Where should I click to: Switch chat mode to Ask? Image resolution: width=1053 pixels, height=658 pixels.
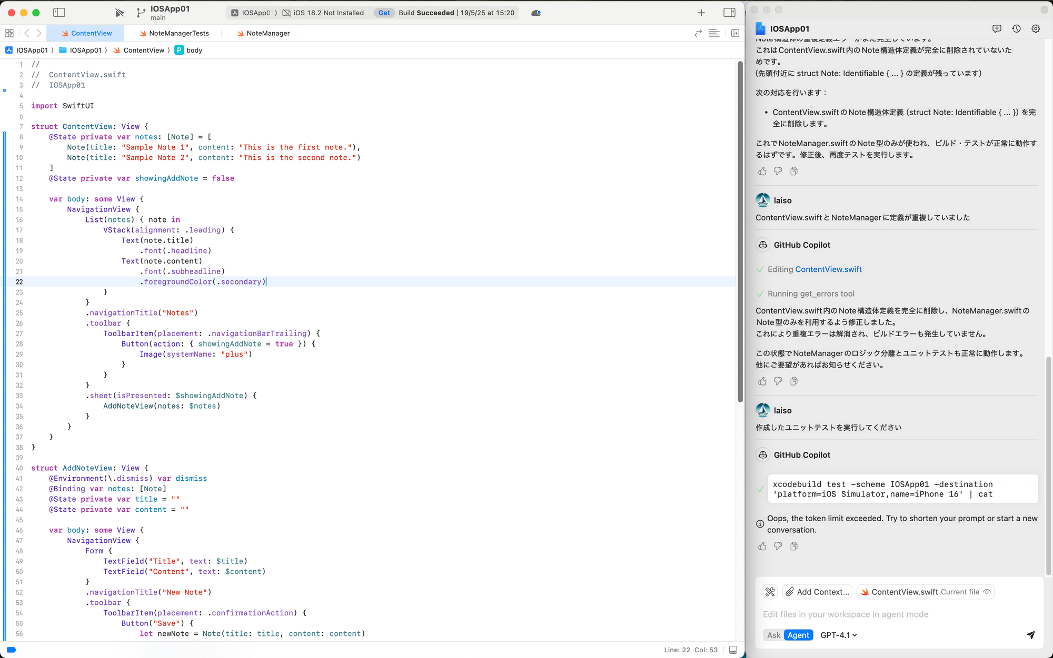click(x=773, y=635)
